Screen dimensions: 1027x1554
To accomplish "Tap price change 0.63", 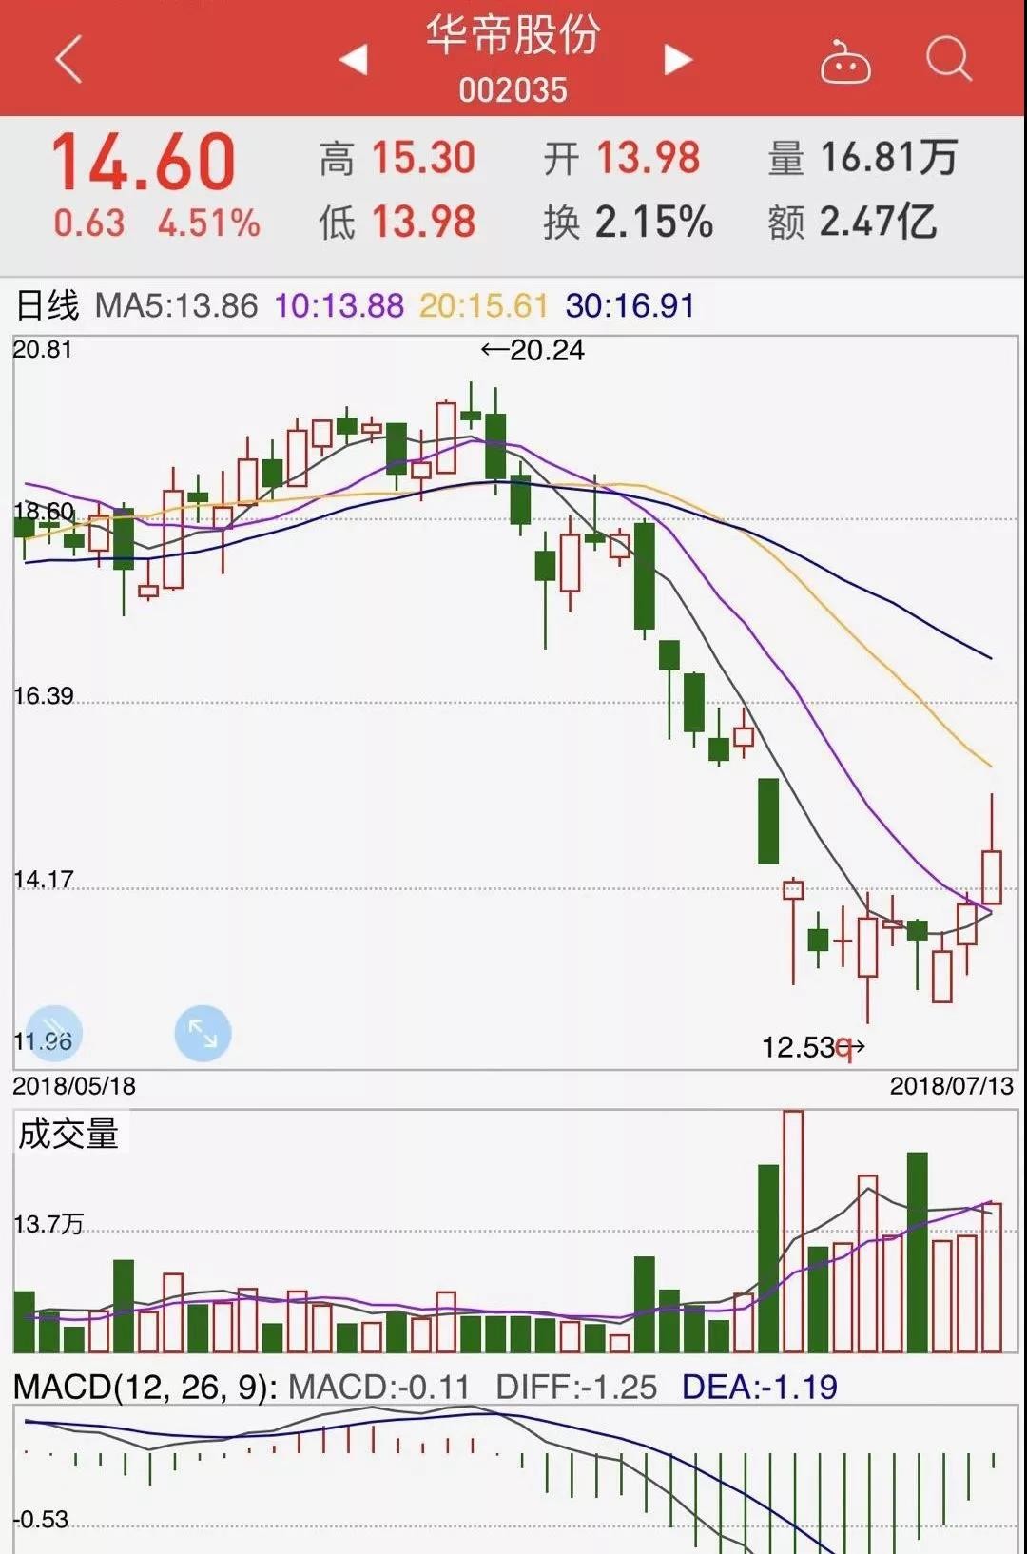I will coord(89,223).
